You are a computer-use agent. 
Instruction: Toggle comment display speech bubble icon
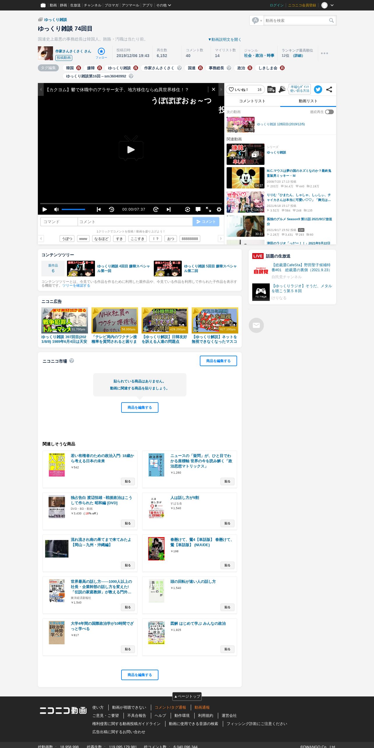198,209
